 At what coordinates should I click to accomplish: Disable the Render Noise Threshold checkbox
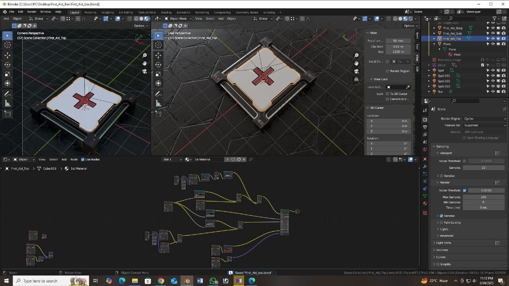pos(464,191)
